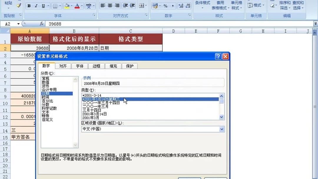Switch to the 对齐 tab in the dialog

pyautogui.click(x=63, y=66)
